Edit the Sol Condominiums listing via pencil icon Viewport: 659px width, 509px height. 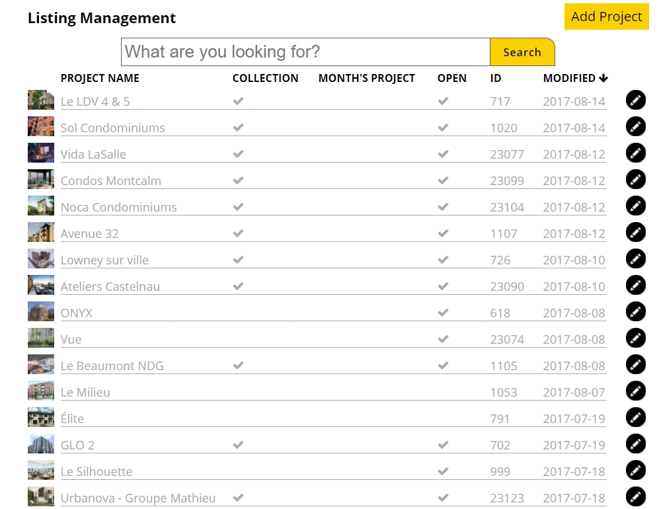[x=635, y=126]
